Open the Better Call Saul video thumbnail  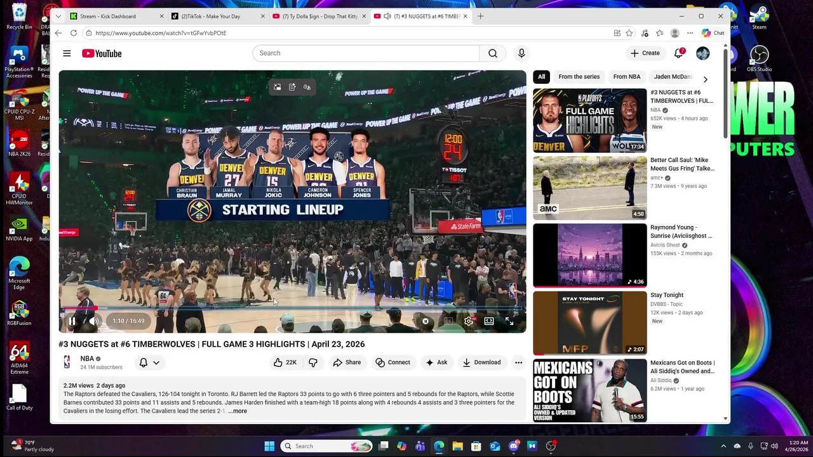(589, 188)
